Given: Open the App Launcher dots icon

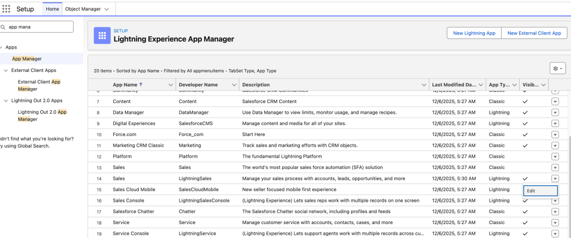Looking at the screenshot, I should 6,9.
